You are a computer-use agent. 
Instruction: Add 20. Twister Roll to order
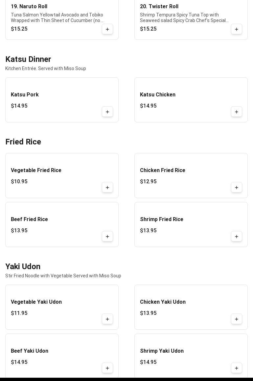pos(237,29)
